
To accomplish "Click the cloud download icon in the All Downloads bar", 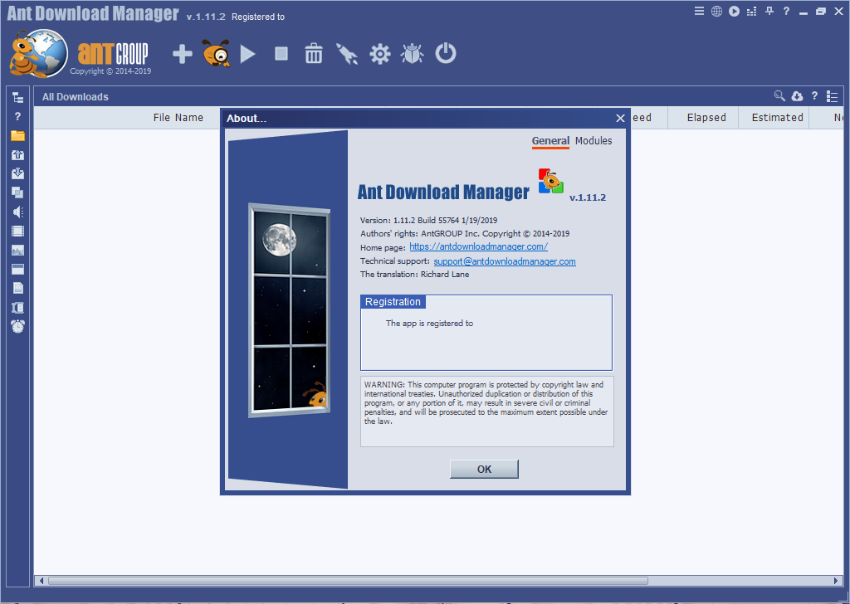I will click(x=797, y=96).
